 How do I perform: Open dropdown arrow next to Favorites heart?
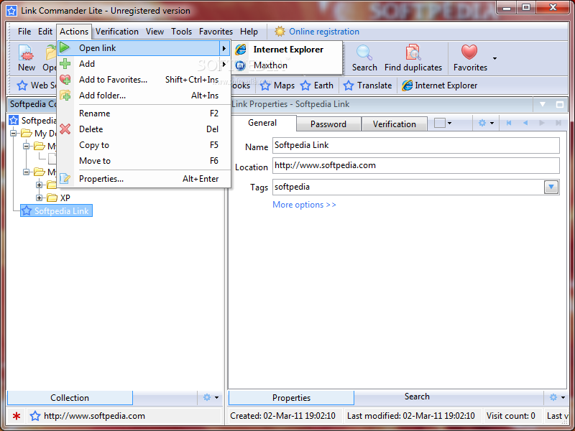pyautogui.click(x=494, y=58)
